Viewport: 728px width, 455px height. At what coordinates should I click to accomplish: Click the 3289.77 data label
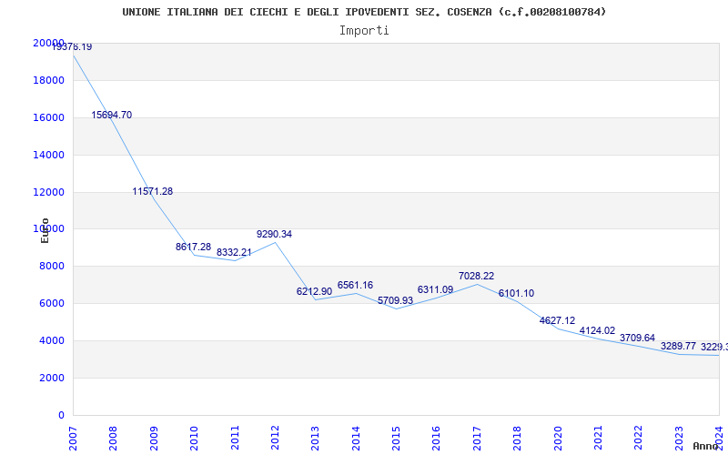[678, 347]
